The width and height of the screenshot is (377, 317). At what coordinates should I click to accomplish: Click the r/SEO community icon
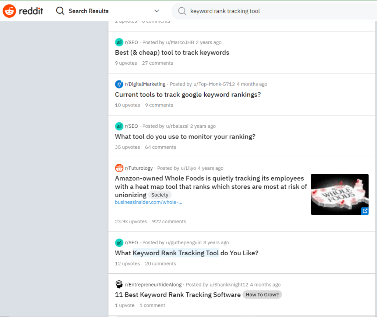click(119, 42)
